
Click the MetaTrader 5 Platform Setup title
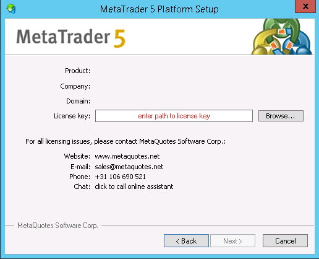click(159, 9)
